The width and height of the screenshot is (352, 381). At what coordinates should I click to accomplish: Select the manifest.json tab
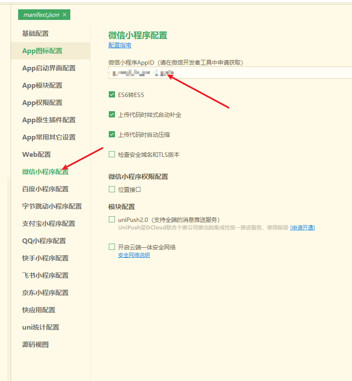click(x=44, y=15)
